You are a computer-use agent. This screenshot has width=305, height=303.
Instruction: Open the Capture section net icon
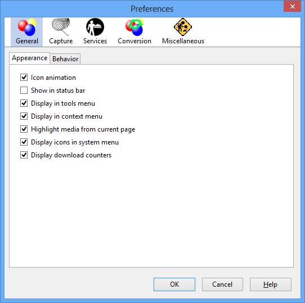[x=61, y=27]
